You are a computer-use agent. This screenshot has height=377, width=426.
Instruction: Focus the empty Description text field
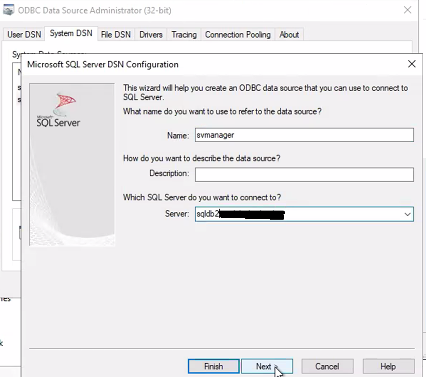click(x=304, y=174)
